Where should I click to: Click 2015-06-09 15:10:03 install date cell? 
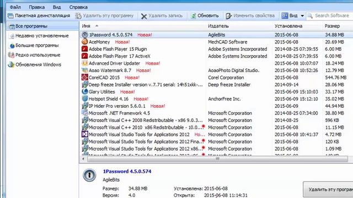[296, 92]
